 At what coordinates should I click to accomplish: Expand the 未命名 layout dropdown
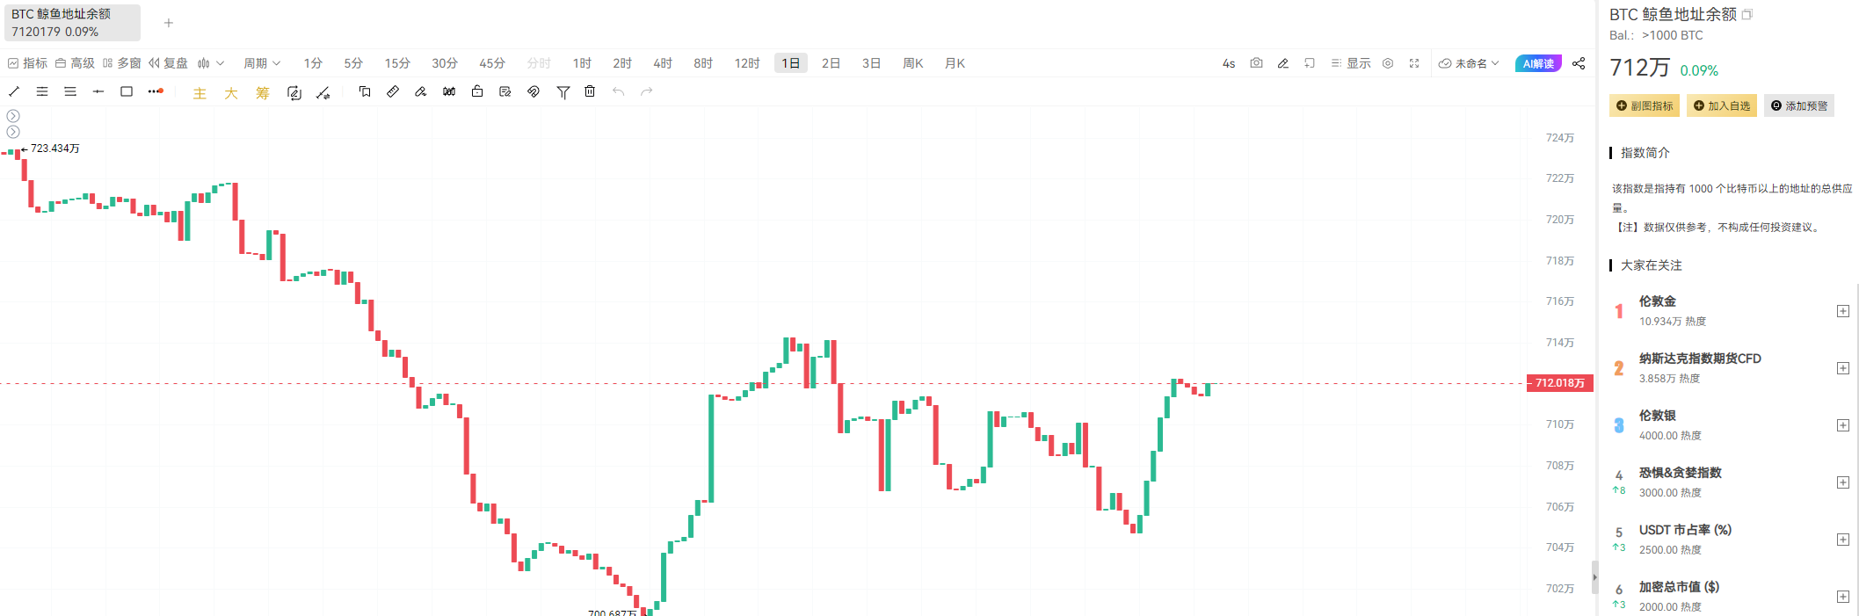click(x=1469, y=63)
